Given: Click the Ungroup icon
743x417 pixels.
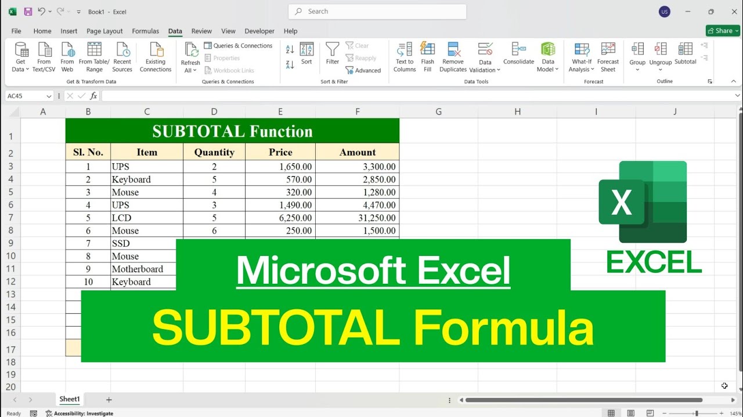Looking at the screenshot, I should click(x=661, y=49).
